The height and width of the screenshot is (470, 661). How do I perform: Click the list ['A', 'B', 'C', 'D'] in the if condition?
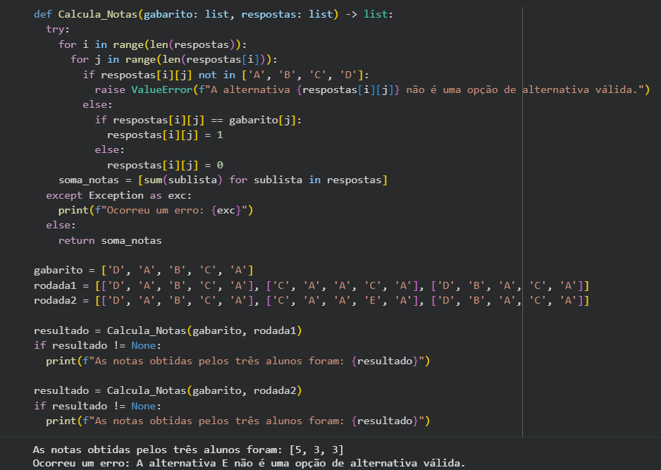pyautogui.click(x=302, y=75)
